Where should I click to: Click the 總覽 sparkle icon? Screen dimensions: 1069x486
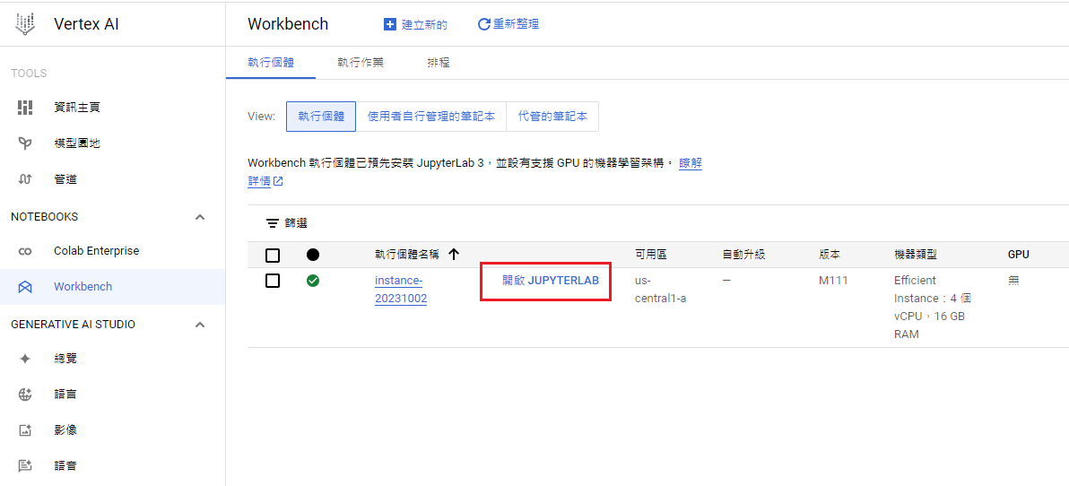pos(25,359)
